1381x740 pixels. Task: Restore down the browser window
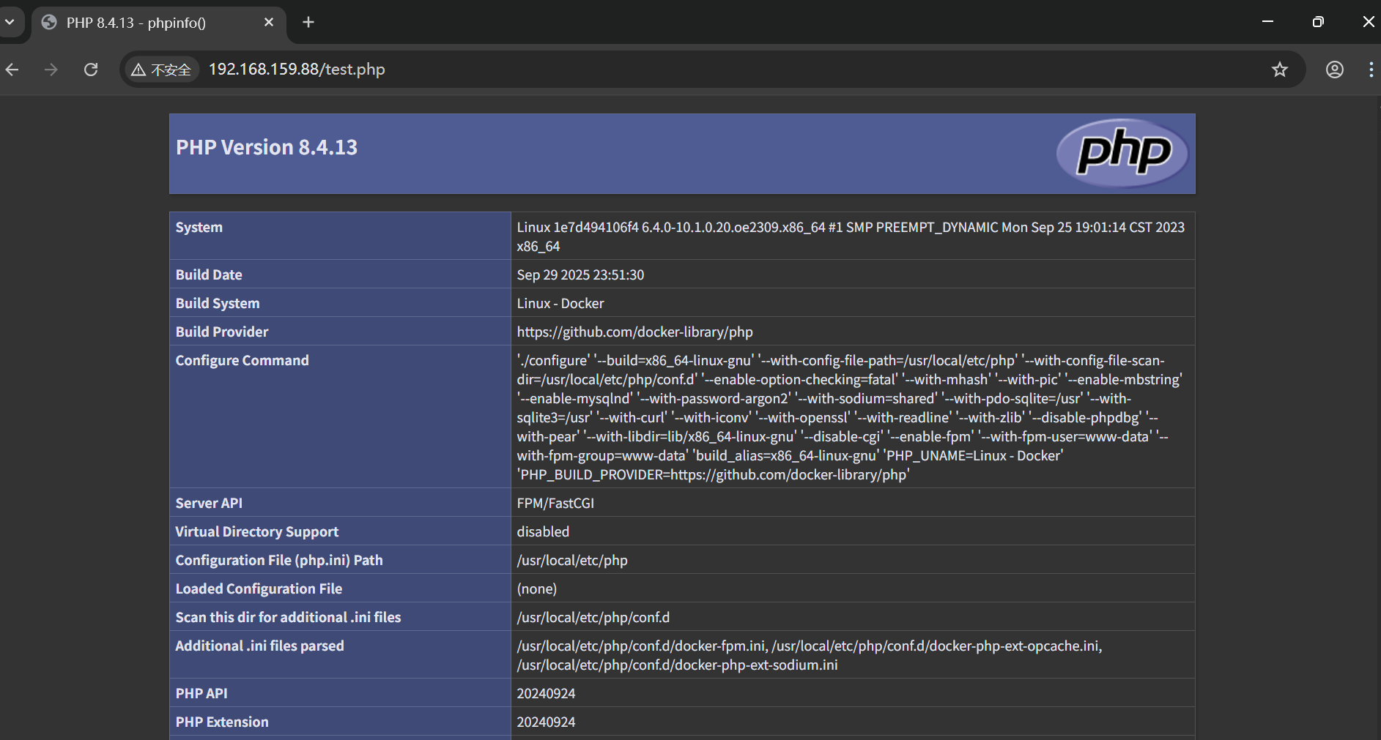(1318, 22)
